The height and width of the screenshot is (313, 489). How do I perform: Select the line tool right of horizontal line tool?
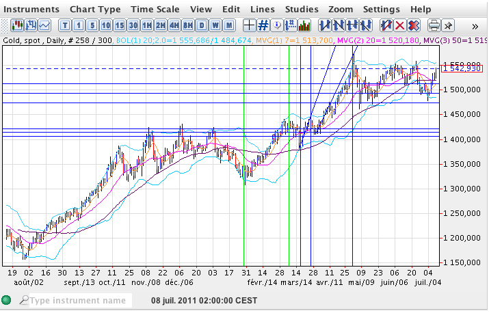(366, 25)
